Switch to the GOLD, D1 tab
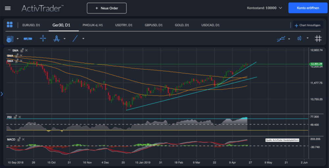The width and height of the screenshot is (329, 168). tap(182, 25)
